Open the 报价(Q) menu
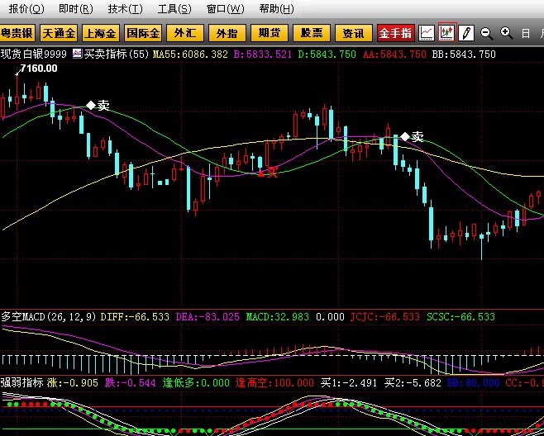The width and height of the screenshot is (544, 436). point(26,9)
